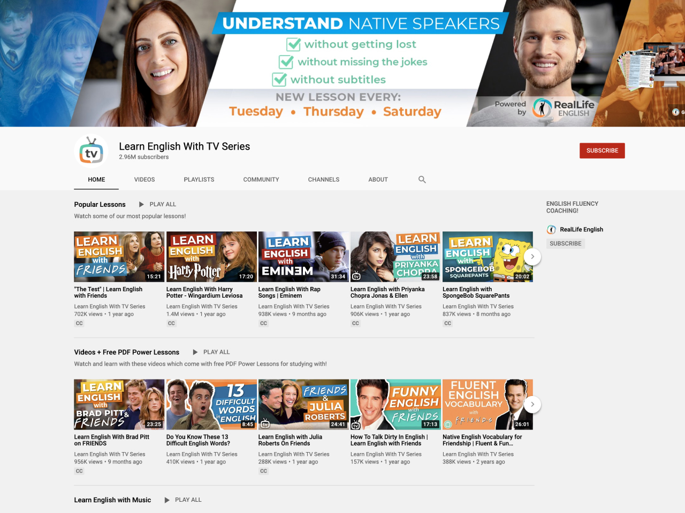This screenshot has height=513, width=685.
Task: Open Learn English with SpongeBob thumbnail
Action: click(x=488, y=256)
